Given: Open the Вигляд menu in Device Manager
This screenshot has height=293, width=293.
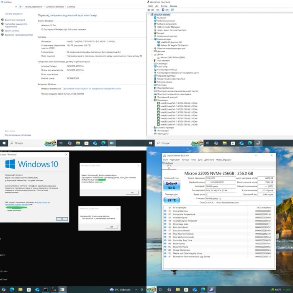Looking at the screenshot, I should coord(164,6).
